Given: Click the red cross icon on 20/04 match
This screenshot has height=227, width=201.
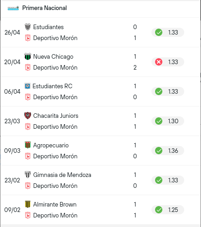Looking at the screenshot, I should pos(159,62).
